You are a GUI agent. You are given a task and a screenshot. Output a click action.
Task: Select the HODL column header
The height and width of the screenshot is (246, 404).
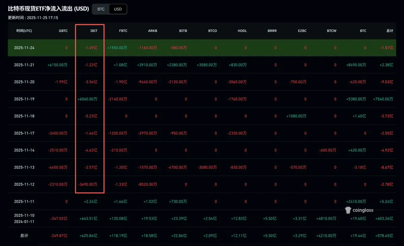(242, 31)
